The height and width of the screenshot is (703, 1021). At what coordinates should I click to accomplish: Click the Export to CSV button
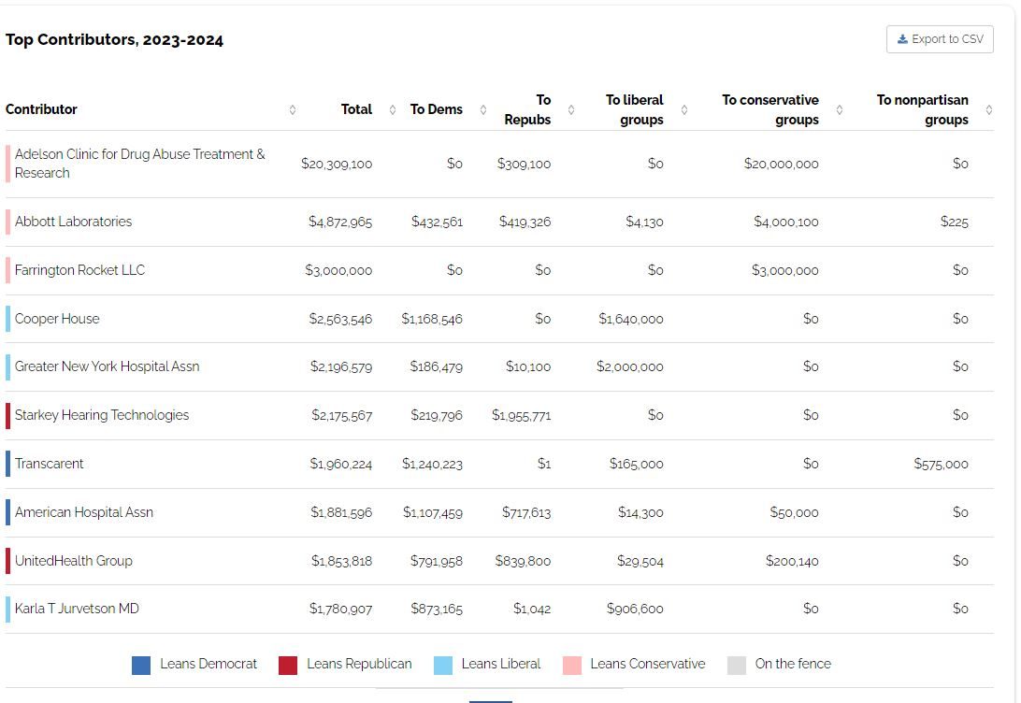[940, 39]
